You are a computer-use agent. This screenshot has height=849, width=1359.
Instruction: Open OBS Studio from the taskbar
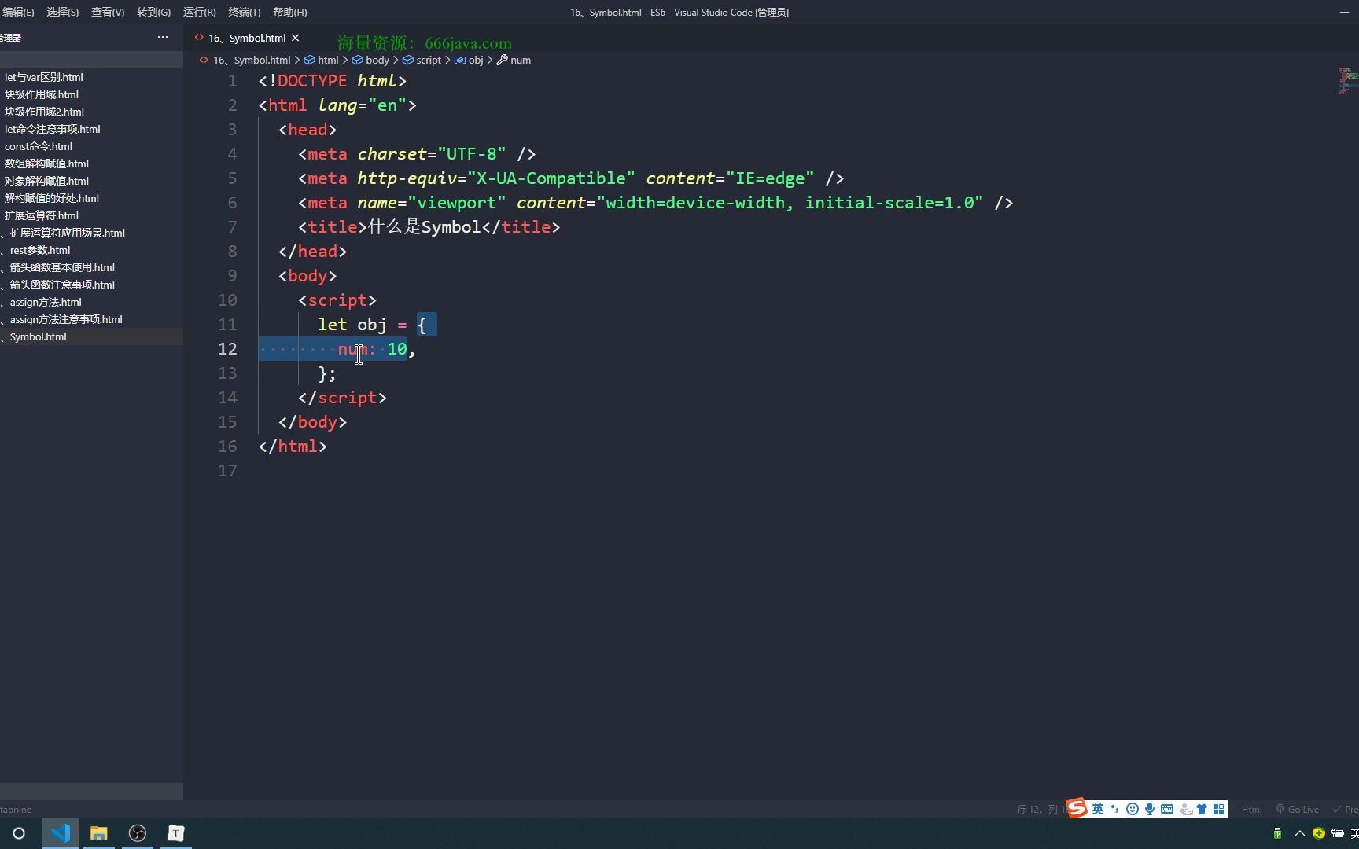tap(138, 833)
